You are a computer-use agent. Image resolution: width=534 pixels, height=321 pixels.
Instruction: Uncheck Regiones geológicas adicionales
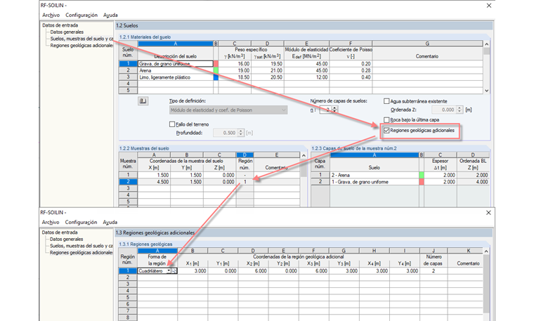(386, 131)
